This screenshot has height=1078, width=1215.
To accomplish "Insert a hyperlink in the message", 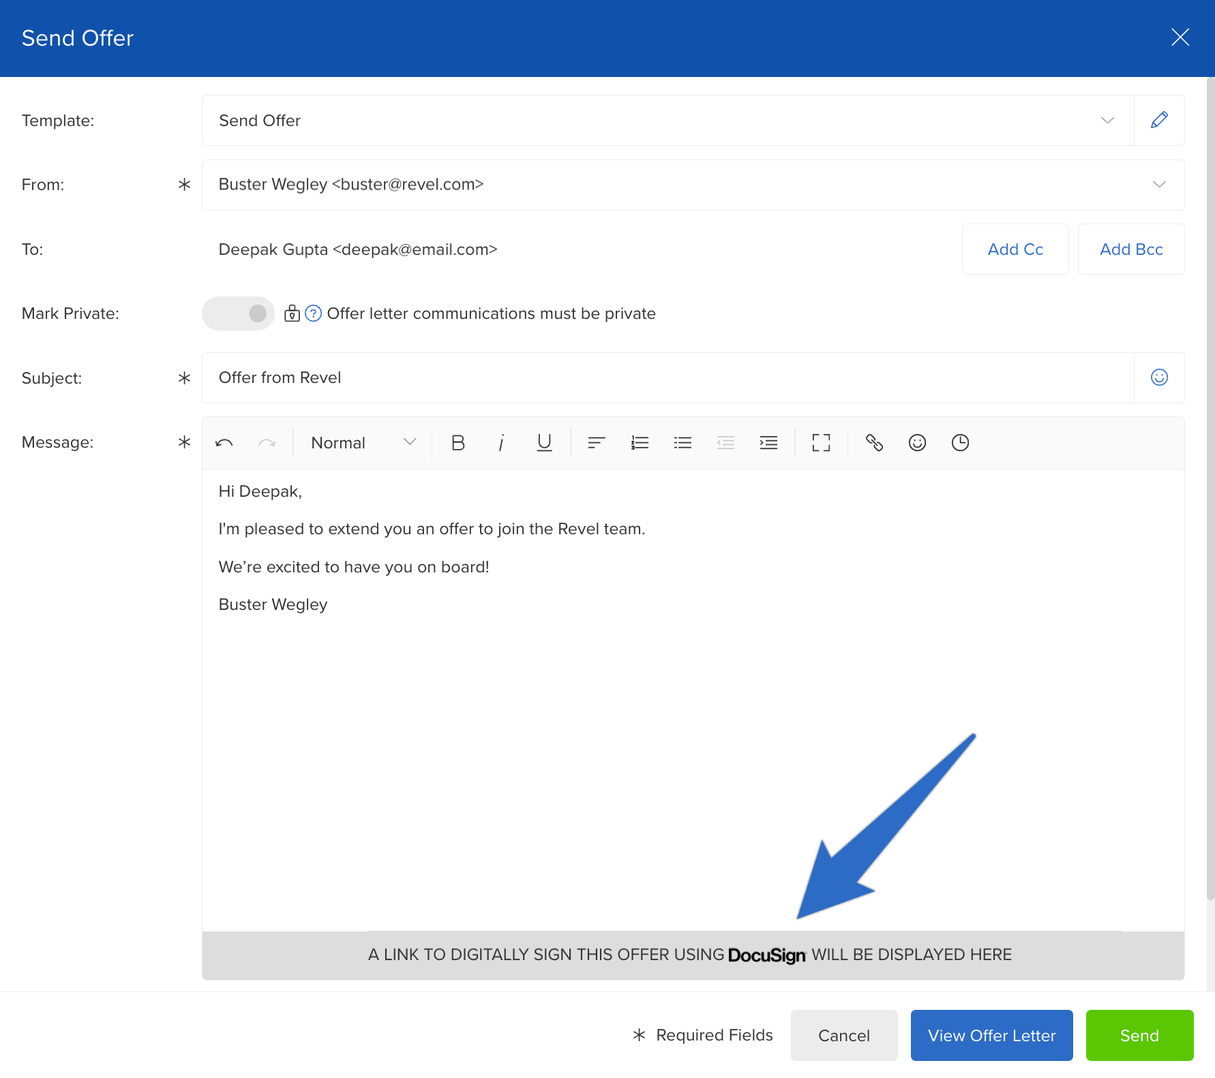I will [874, 443].
